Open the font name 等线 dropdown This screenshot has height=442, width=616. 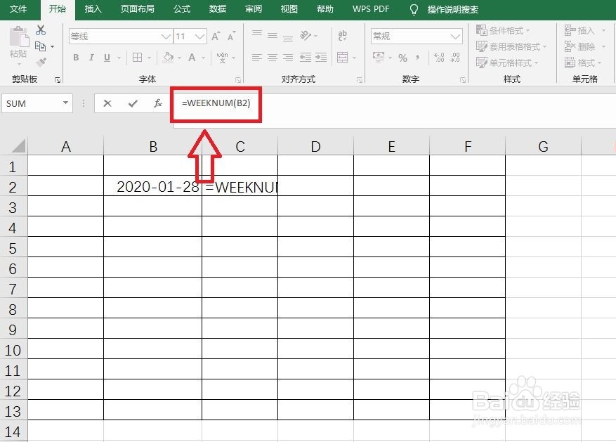coord(166,37)
